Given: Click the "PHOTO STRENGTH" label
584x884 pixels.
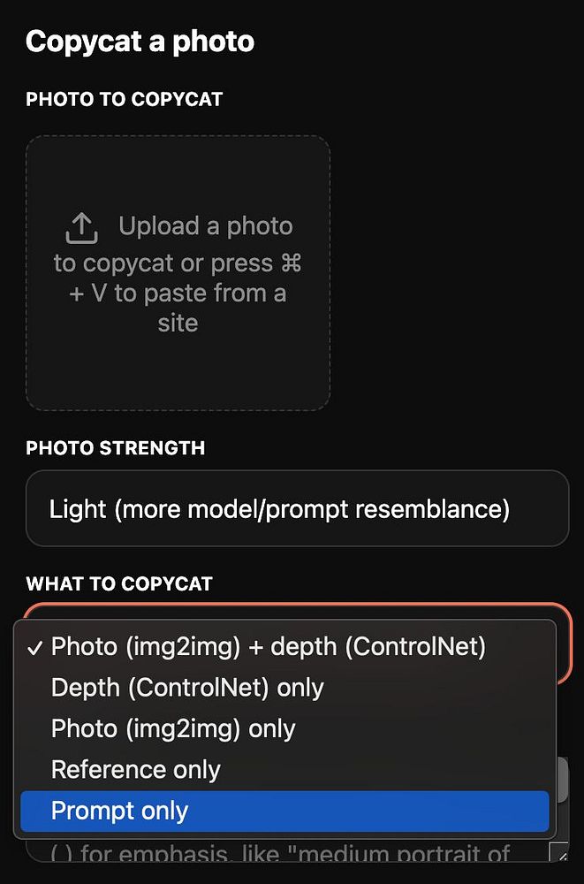Looking at the screenshot, I should tap(116, 447).
